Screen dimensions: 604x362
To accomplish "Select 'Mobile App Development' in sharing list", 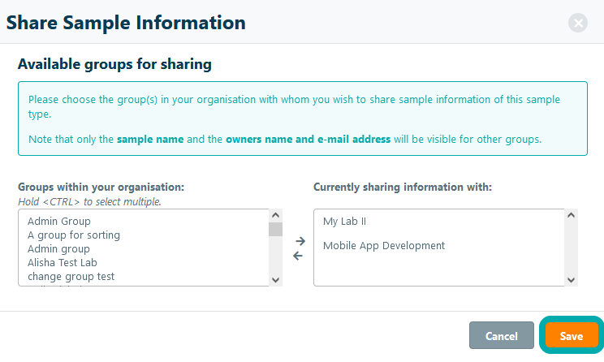I will 384,245.
